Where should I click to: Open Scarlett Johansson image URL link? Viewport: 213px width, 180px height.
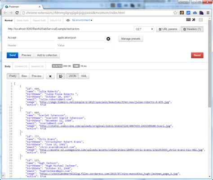pos(105,126)
